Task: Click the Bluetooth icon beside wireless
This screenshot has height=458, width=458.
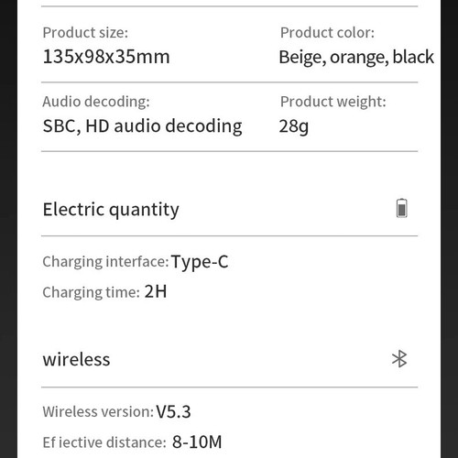Action: [399, 359]
